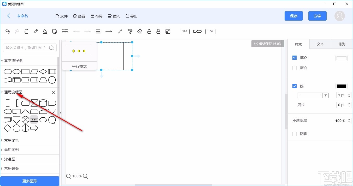This screenshot has width=353, height=186.
Task: Click the 保存 button
Action: 294,16
